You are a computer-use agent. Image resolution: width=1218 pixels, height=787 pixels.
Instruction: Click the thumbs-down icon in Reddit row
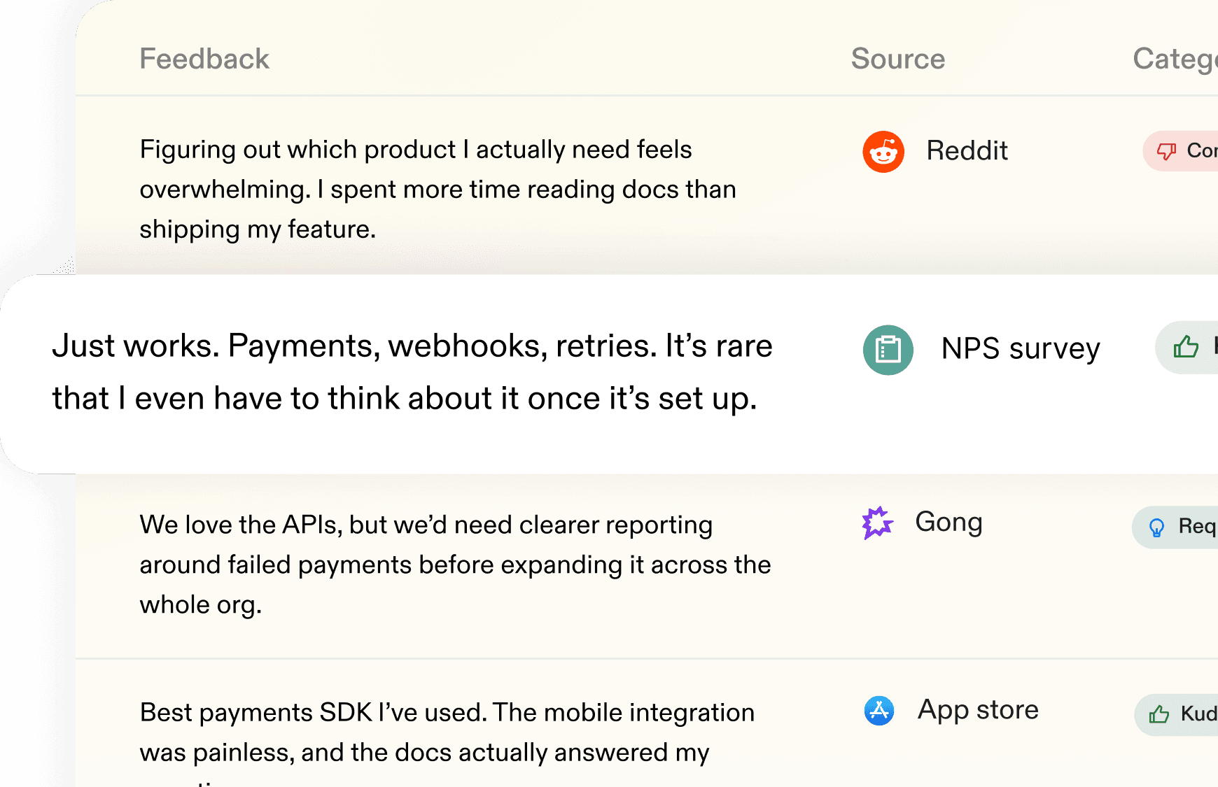click(x=1166, y=151)
